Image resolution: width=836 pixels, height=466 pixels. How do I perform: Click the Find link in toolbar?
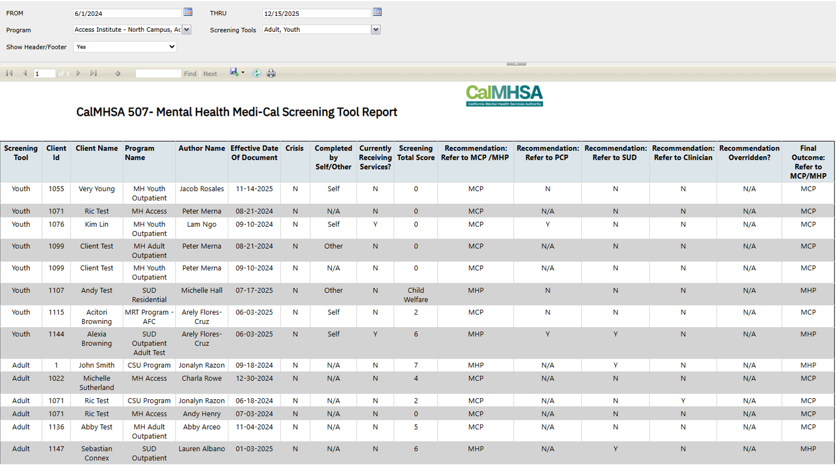[x=190, y=74]
